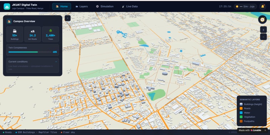
Task: Click the Juja Campus · Thika Road subtitle
Action: pyautogui.click(x=27, y=8)
